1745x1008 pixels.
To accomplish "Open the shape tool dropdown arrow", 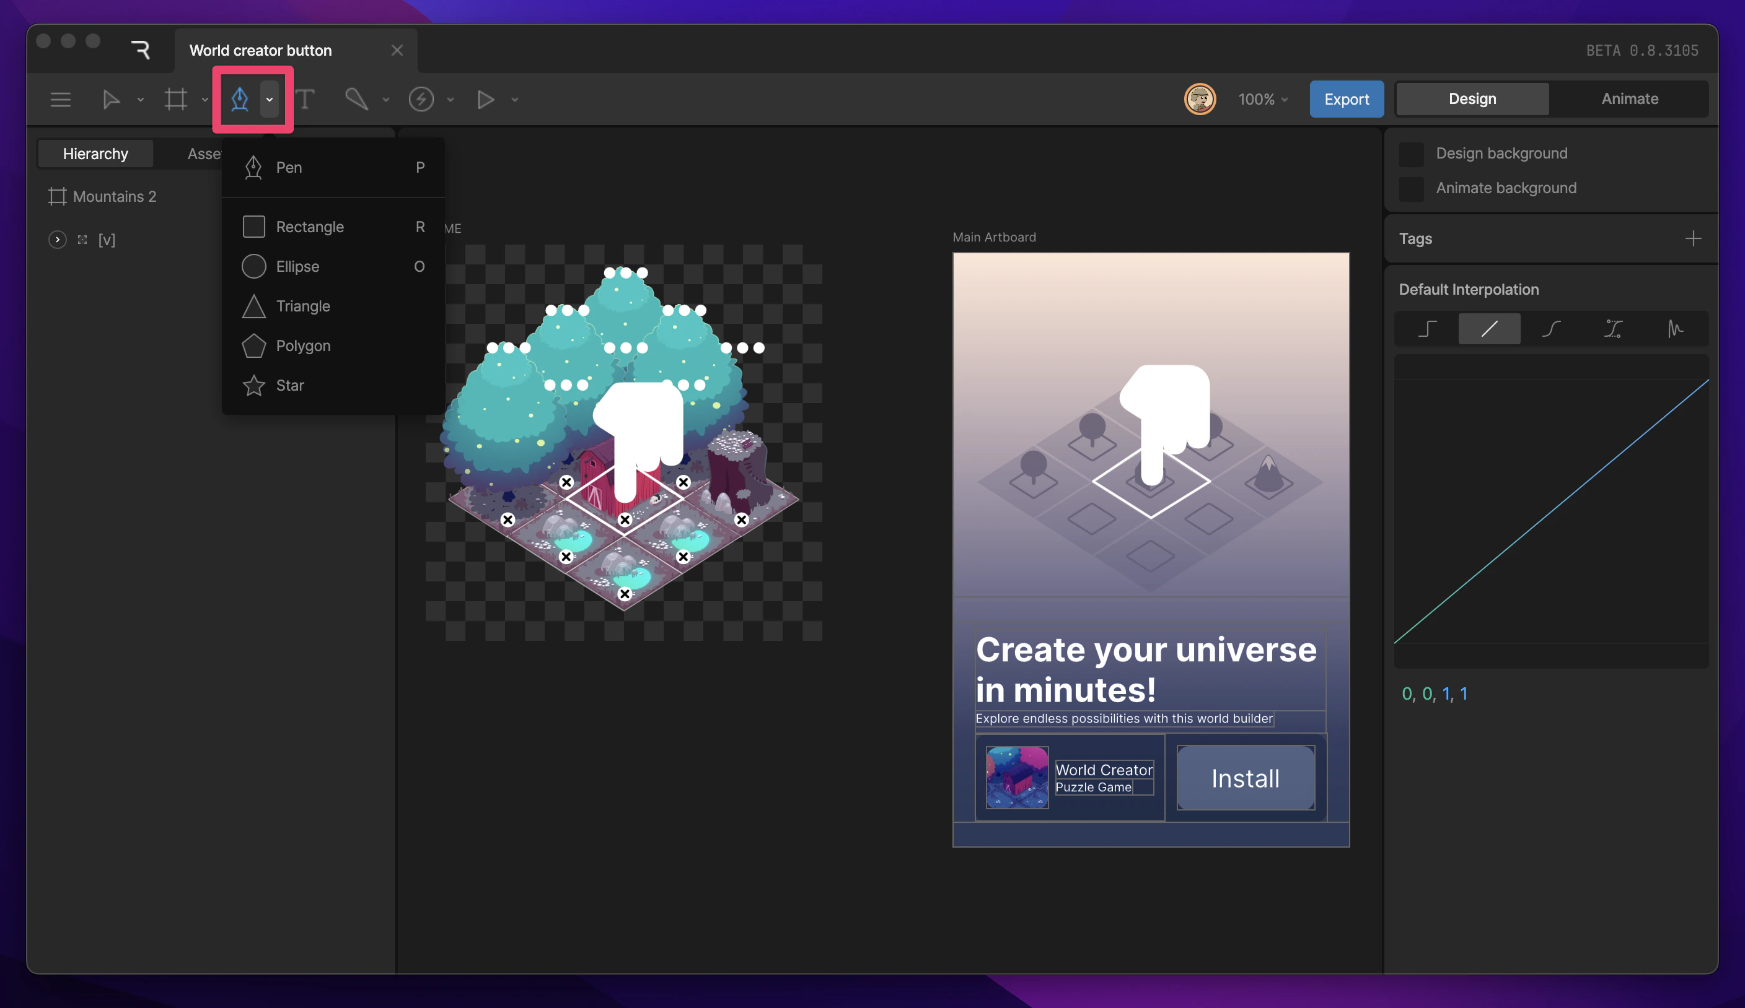I will coord(271,99).
